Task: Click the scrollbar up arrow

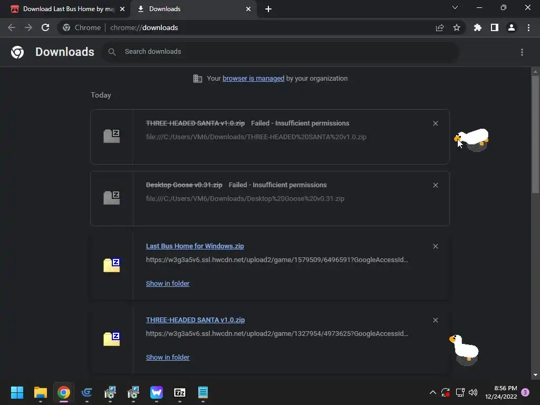Action: [535, 72]
